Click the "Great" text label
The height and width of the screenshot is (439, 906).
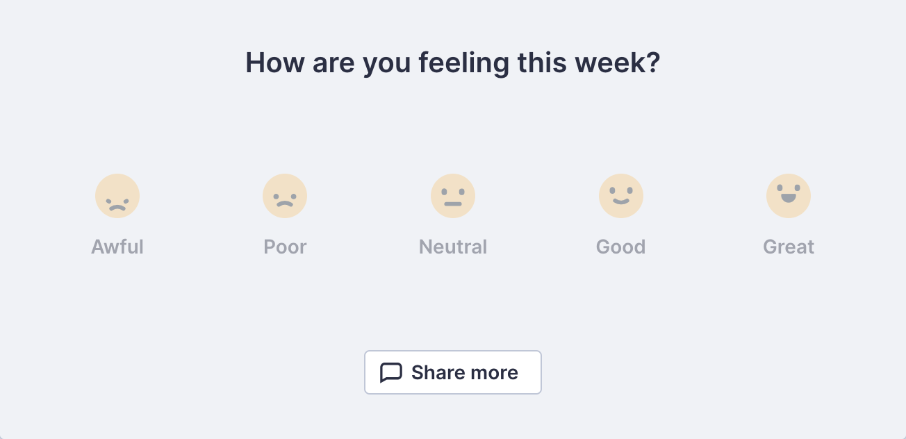tap(789, 247)
